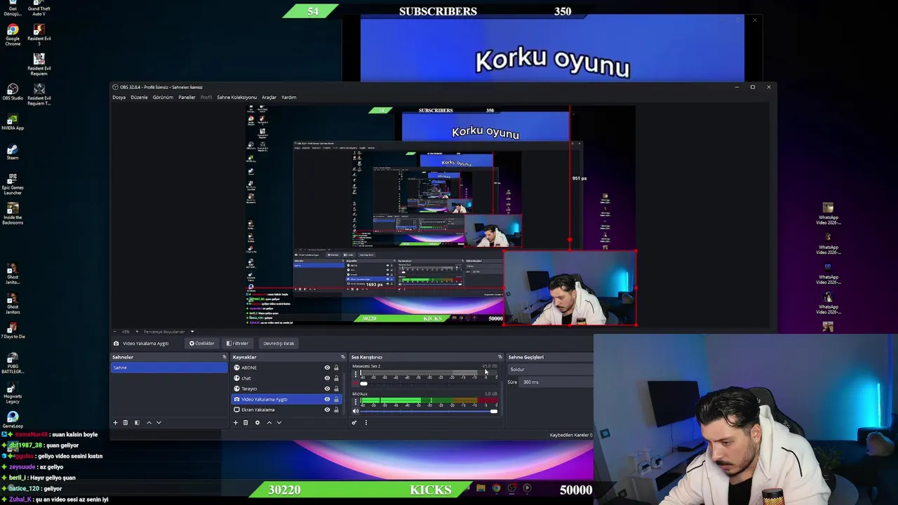
Task: Toggle lock on chat source
Action: [x=336, y=378]
